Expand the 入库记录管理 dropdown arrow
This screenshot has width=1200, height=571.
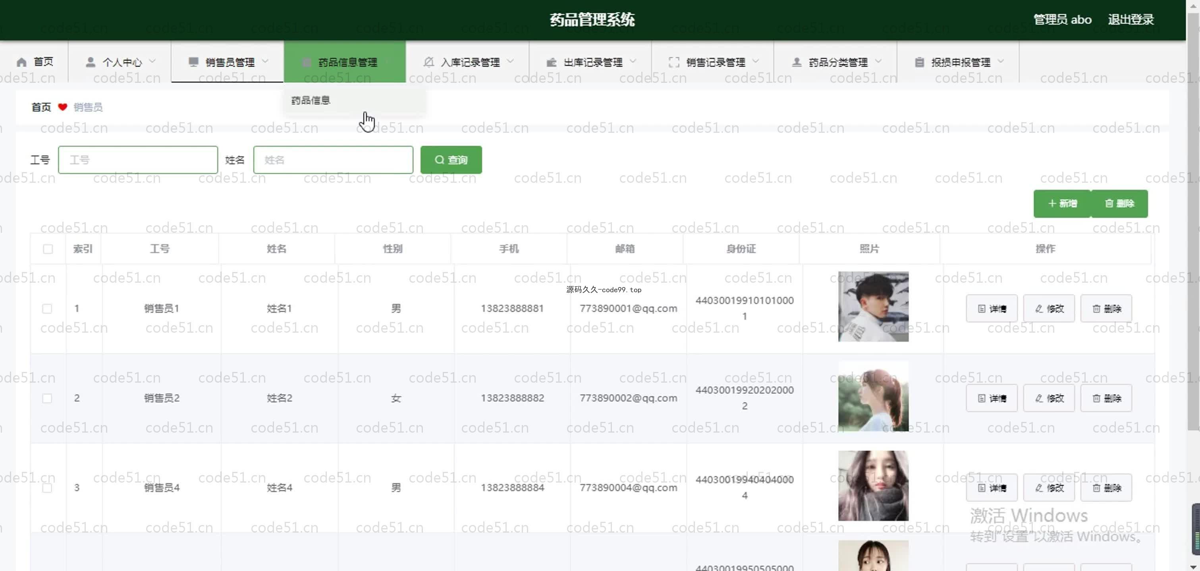(510, 61)
